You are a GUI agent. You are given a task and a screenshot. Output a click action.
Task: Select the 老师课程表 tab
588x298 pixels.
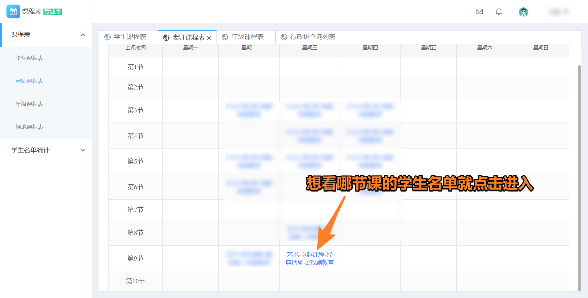click(187, 37)
